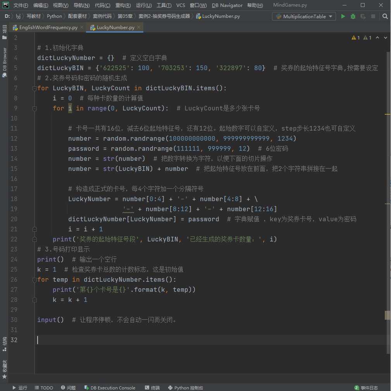
Task: Click the stop icon in toolbar
Action: pos(373,16)
